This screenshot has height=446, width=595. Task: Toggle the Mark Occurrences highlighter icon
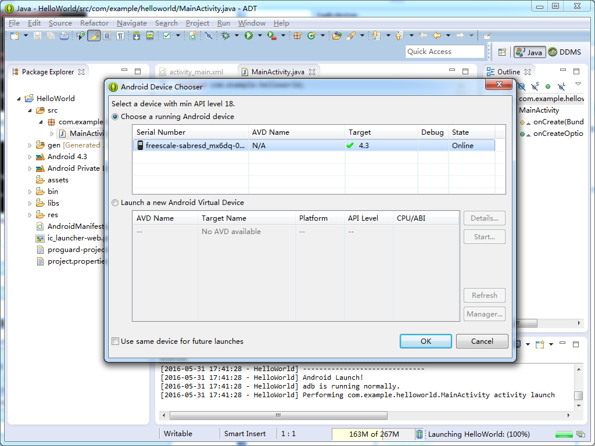tap(94, 35)
